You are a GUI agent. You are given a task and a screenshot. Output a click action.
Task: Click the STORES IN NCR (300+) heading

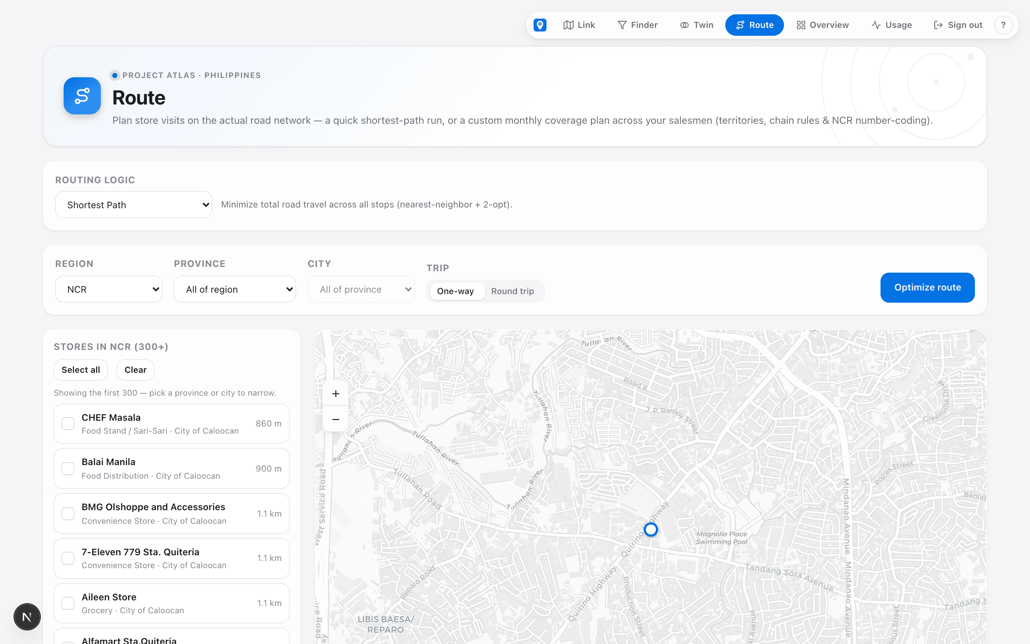111,347
